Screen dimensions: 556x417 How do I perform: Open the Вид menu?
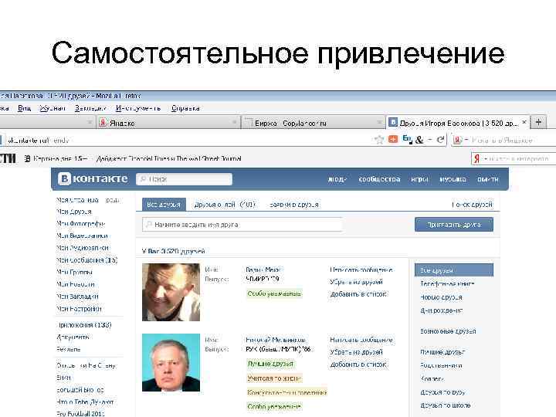tap(25, 108)
